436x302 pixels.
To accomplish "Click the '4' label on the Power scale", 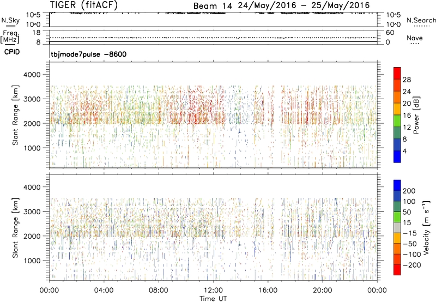I will 405,151.
